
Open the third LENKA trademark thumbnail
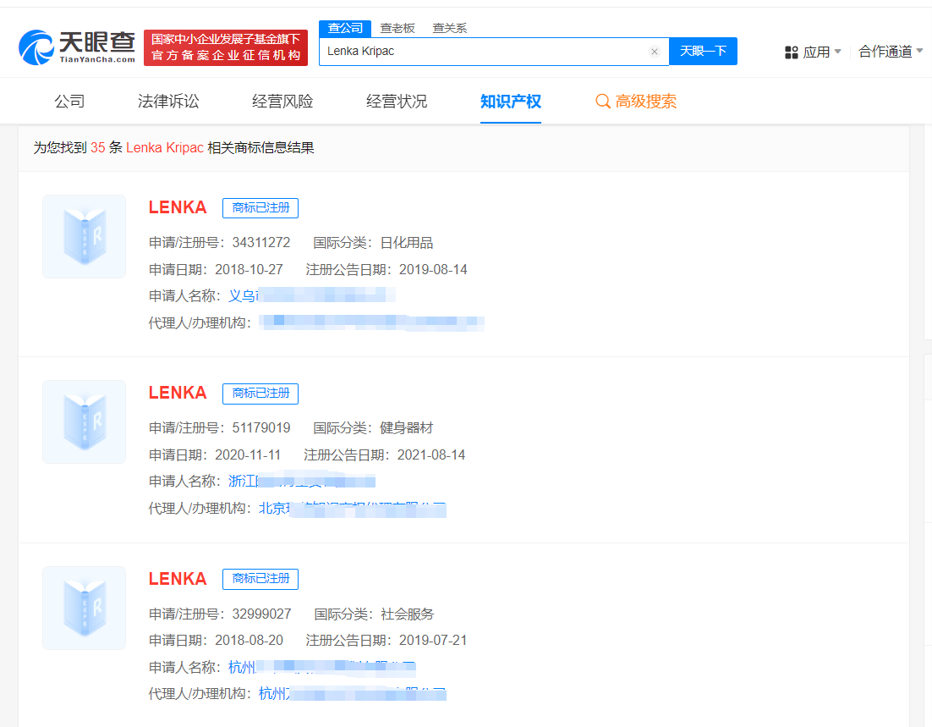pos(84,608)
